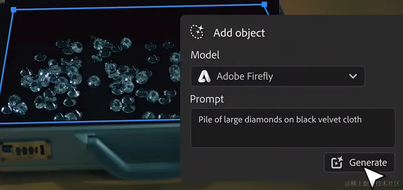Click the sparkle icon on the Generate button
Screen dimensions: 403x190
tap(337, 162)
